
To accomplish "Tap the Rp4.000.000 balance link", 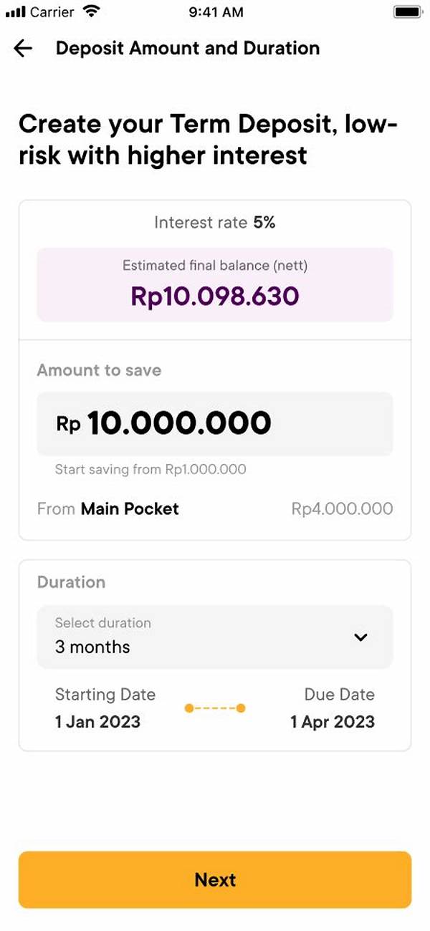I will point(342,508).
